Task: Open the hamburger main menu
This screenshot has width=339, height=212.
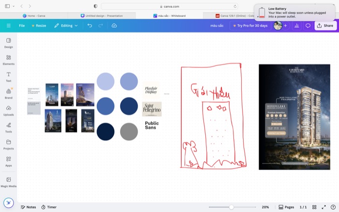Action: [9, 26]
